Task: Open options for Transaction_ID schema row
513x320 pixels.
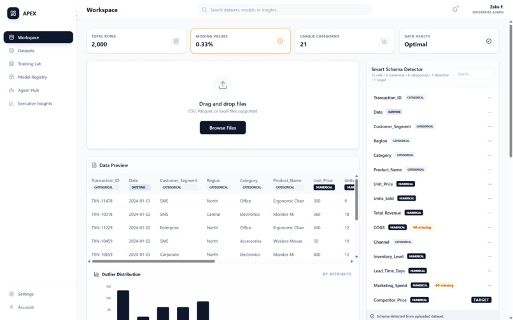Action: click(489, 98)
